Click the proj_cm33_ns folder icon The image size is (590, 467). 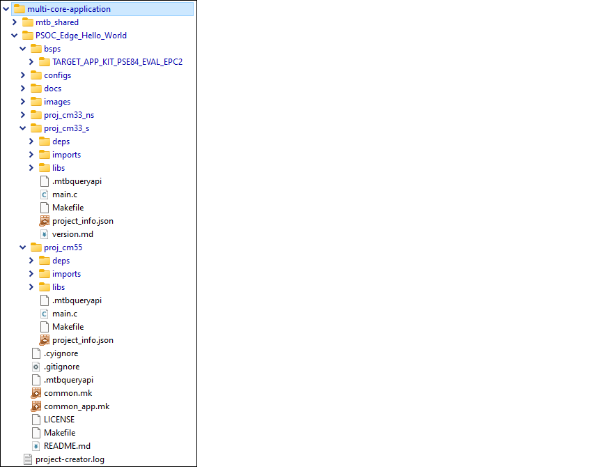36,115
